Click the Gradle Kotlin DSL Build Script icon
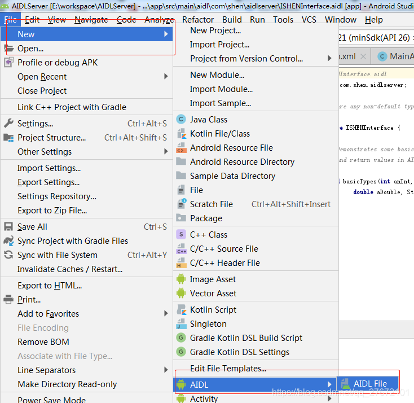This screenshot has width=414, height=403. [181, 338]
